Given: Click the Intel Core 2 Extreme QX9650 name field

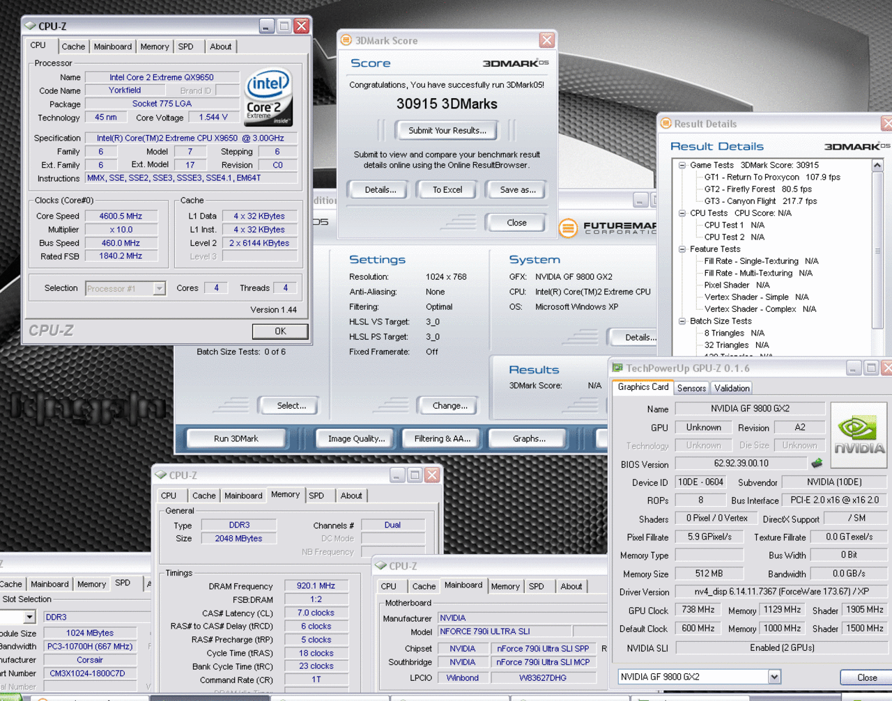Looking at the screenshot, I should point(162,77).
